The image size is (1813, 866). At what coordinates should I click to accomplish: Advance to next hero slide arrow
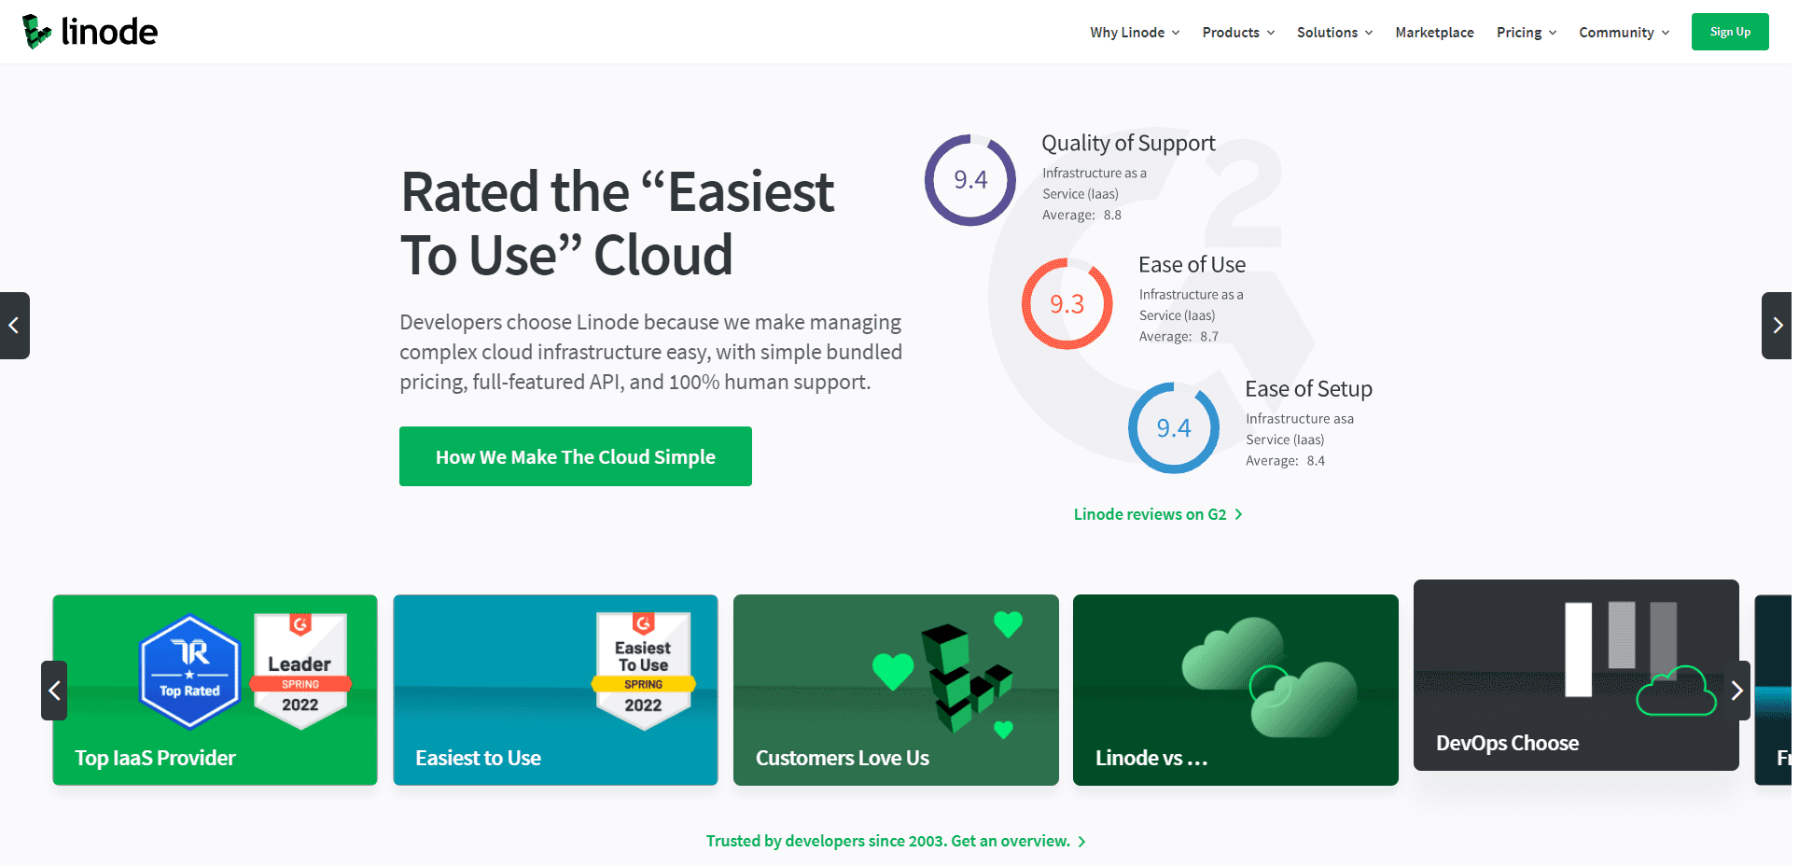[x=1777, y=326]
